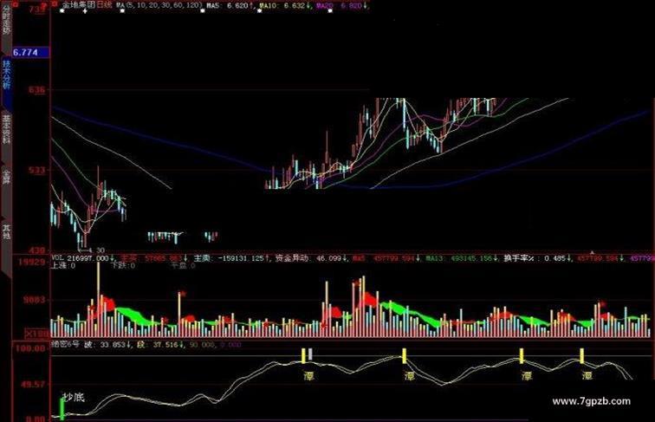Click the 主卖 -159131.125 value
This screenshot has height=422, width=655.
pos(231,258)
